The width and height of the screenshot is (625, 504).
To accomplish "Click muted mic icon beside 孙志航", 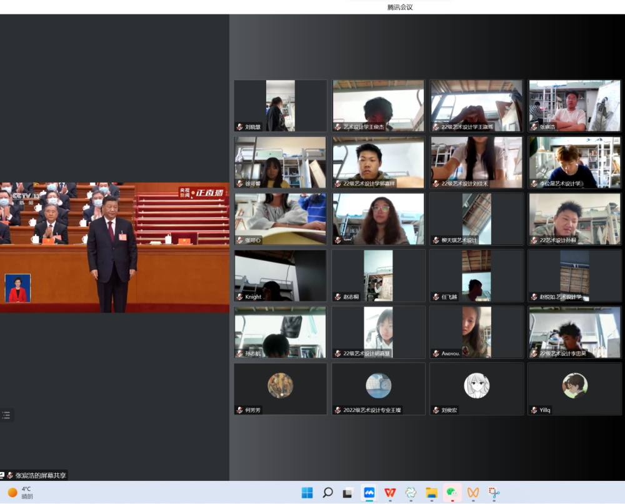I will [x=239, y=353].
